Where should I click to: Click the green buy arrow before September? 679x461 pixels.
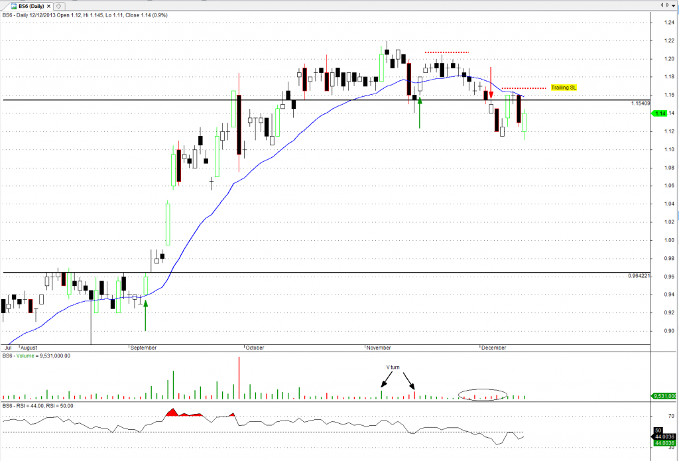click(145, 306)
